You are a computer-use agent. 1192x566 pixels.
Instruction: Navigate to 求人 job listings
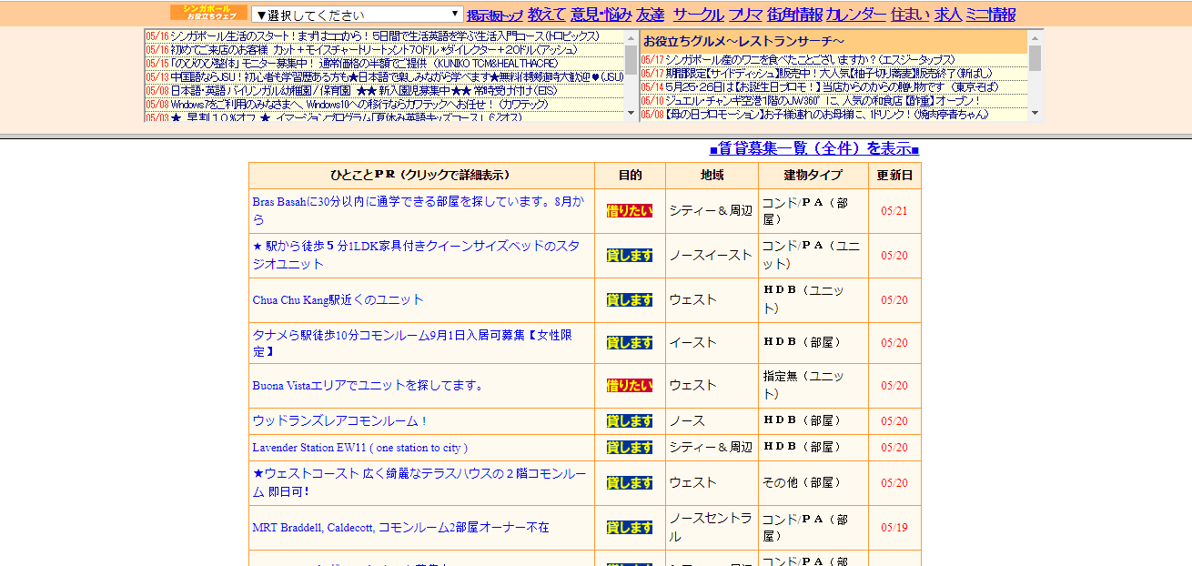click(947, 15)
